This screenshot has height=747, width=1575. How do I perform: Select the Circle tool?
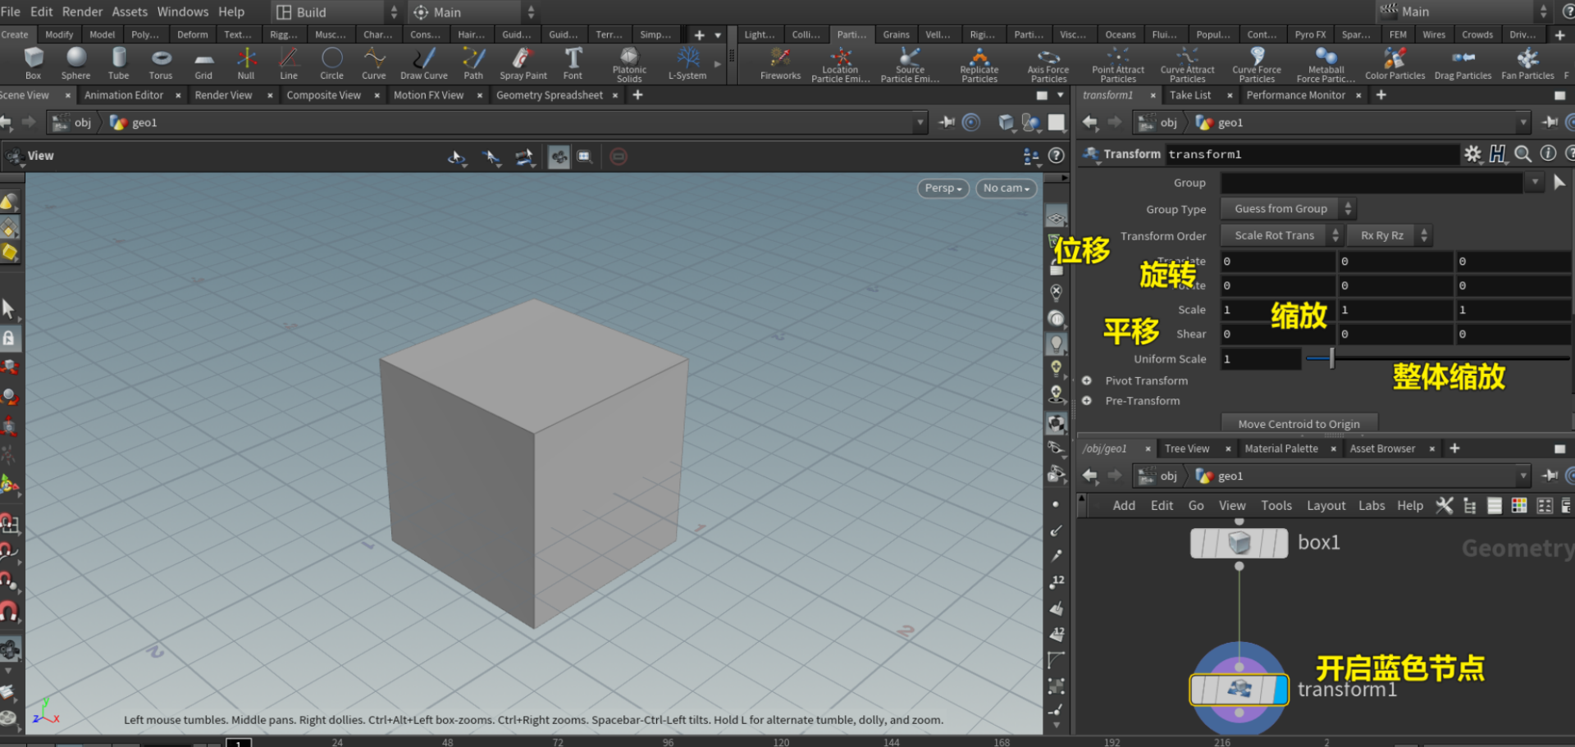click(331, 63)
